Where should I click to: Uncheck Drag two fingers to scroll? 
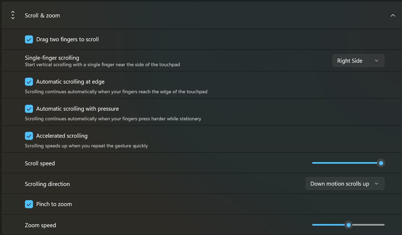pyautogui.click(x=29, y=39)
